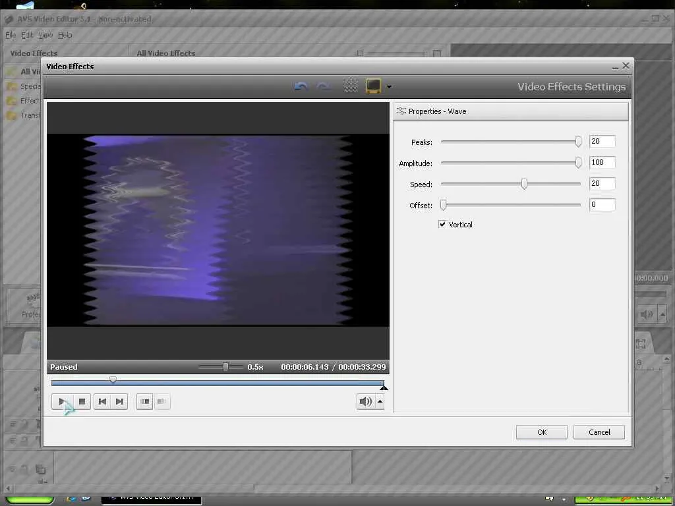This screenshot has height=506, width=675.
Task: Minimize the Video Effects dialog
Action: 615,67
